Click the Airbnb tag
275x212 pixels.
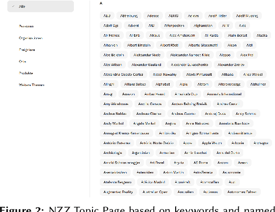(135, 35)
